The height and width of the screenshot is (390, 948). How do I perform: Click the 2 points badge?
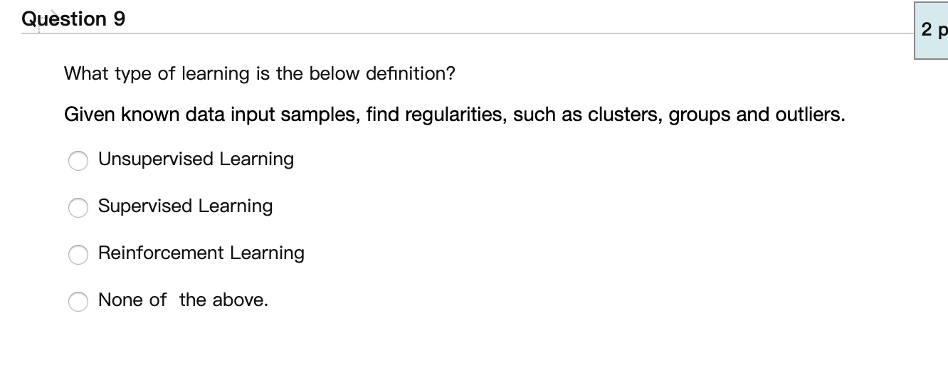932,31
